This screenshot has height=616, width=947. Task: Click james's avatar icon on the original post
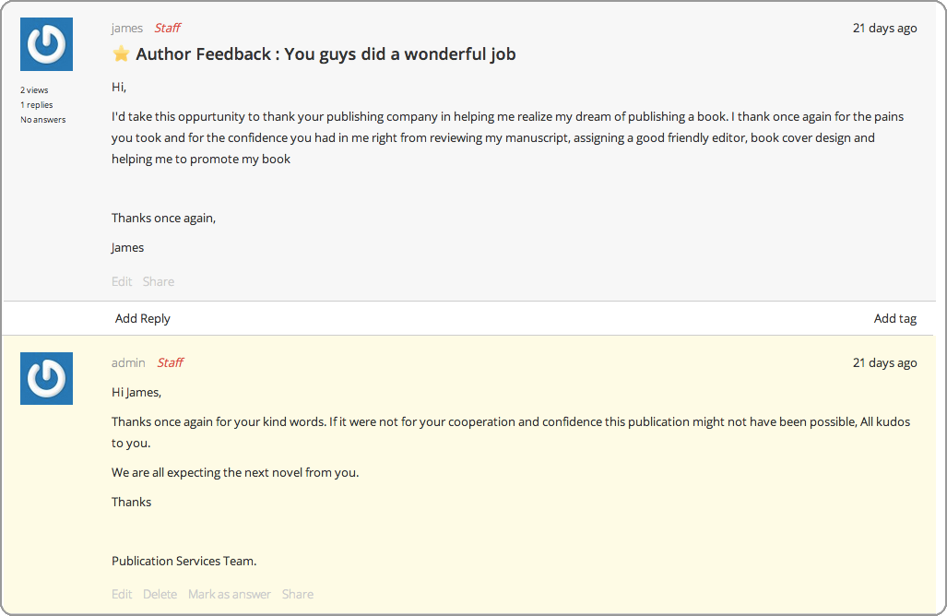click(46, 44)
